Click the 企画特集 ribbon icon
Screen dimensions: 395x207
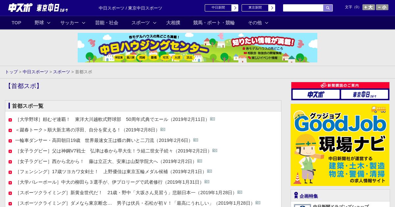pos(296,195)
